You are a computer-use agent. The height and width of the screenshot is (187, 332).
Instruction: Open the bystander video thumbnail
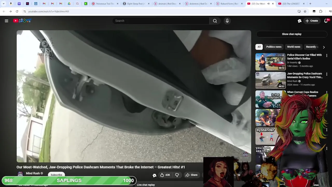(266, 136)
